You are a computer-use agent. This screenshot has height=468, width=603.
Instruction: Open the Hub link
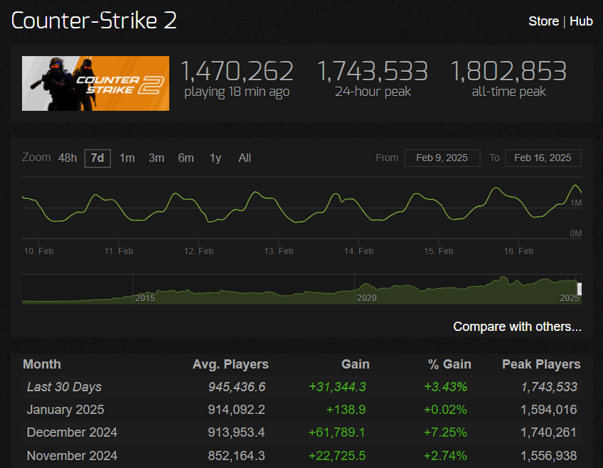click(581, 21)
